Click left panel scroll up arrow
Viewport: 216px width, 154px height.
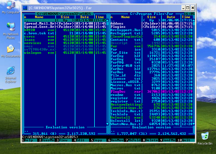[107, 20]
